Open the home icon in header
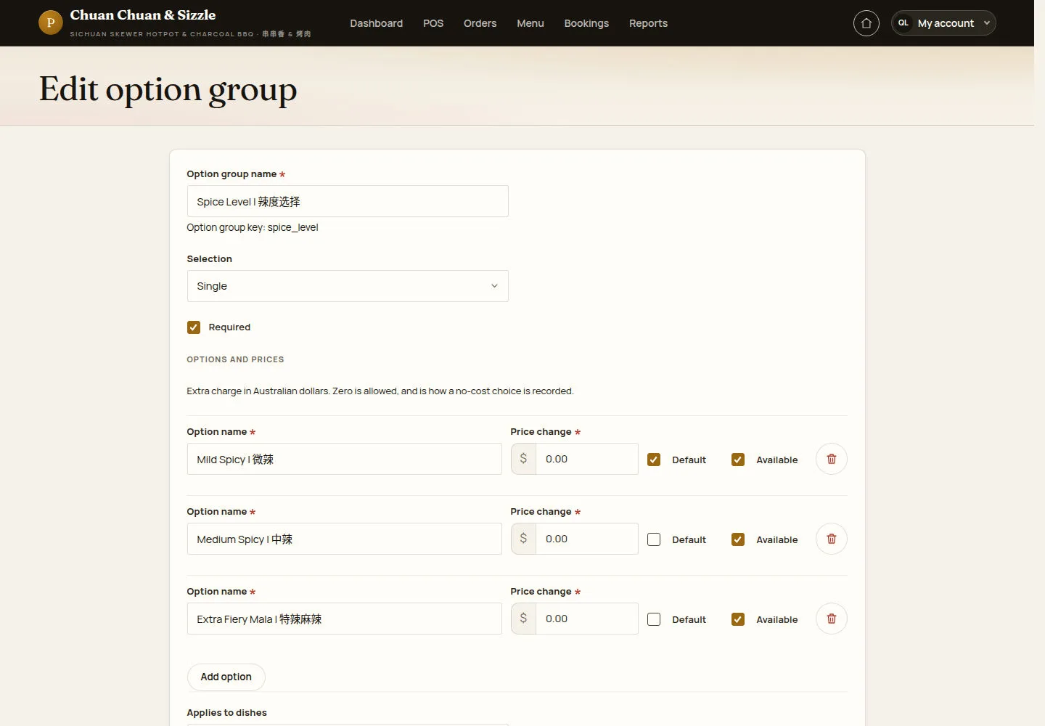The width and height of the screenshot is (1045, 726). point(866,23)
